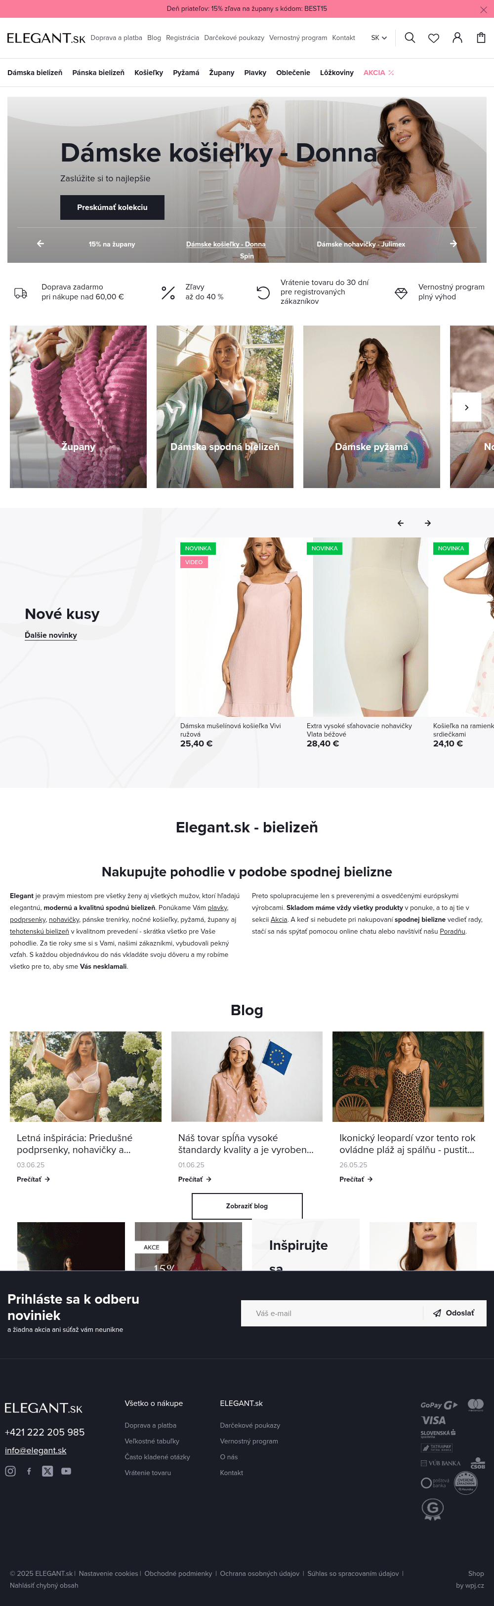Viewport: 494px width, 1606px height.
Task: Open the Instagram icon in footer
Action: pyautogui.click(x=10, y=1471)
